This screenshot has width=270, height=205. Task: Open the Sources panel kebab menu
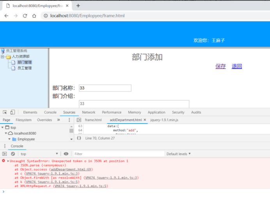coord(69,120)
